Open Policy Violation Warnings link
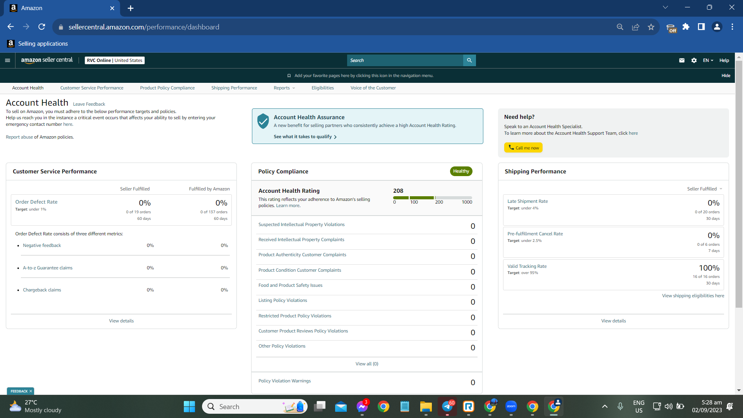Image resolution: width=743 pixels, height=418 pixels. 284,381
